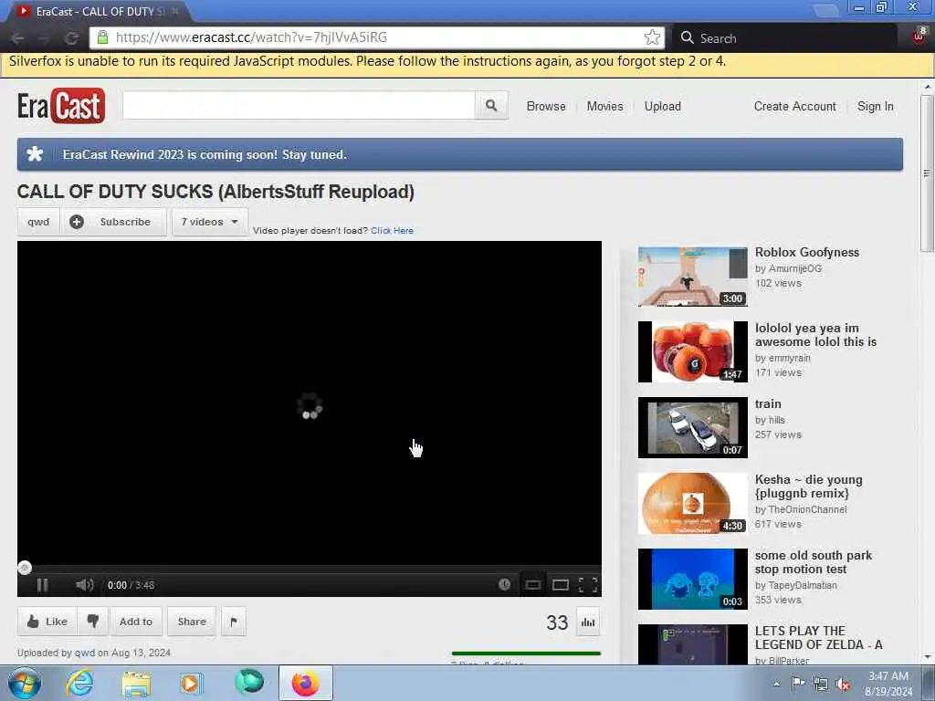Click the padlock site security icon
The height and width of the screenshot is (701, 935).
coord(102,37)
